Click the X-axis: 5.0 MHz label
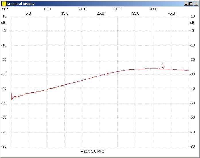Image resolution: width=200 pixels, height=158 pixels. [92, 151]
